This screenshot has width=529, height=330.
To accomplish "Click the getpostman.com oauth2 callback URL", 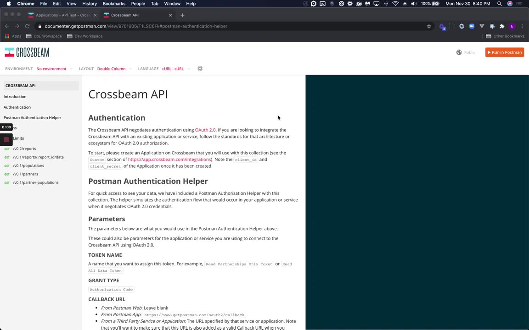I will (194, 314).
